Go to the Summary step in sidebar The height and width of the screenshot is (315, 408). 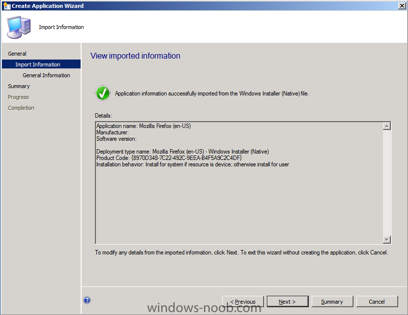(19, 86)
